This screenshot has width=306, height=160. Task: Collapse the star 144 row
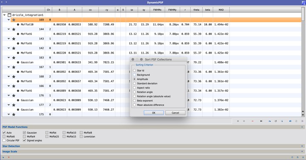click(x=8, y=29)
